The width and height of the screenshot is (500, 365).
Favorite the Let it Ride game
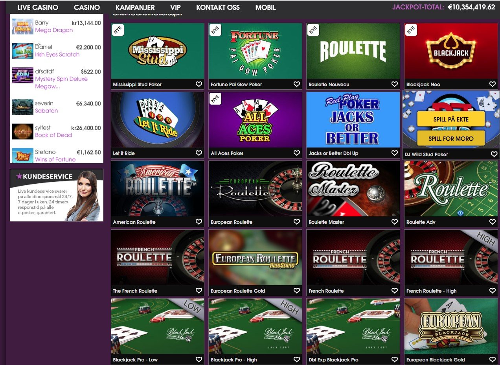199,153
